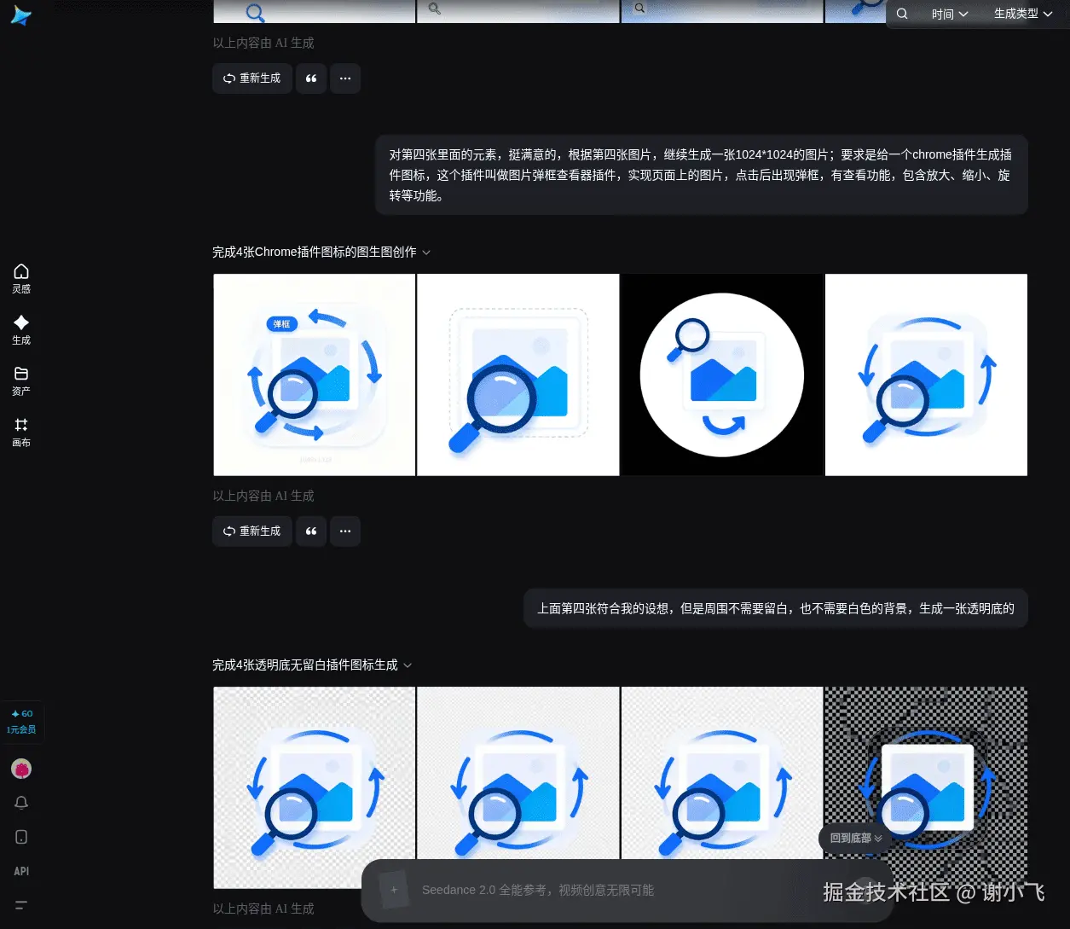Open the 画布 (Canvas) sidebar icon
Image resolution: width=1070 pixels, height=929 pixels.
[x=21, y=433]
